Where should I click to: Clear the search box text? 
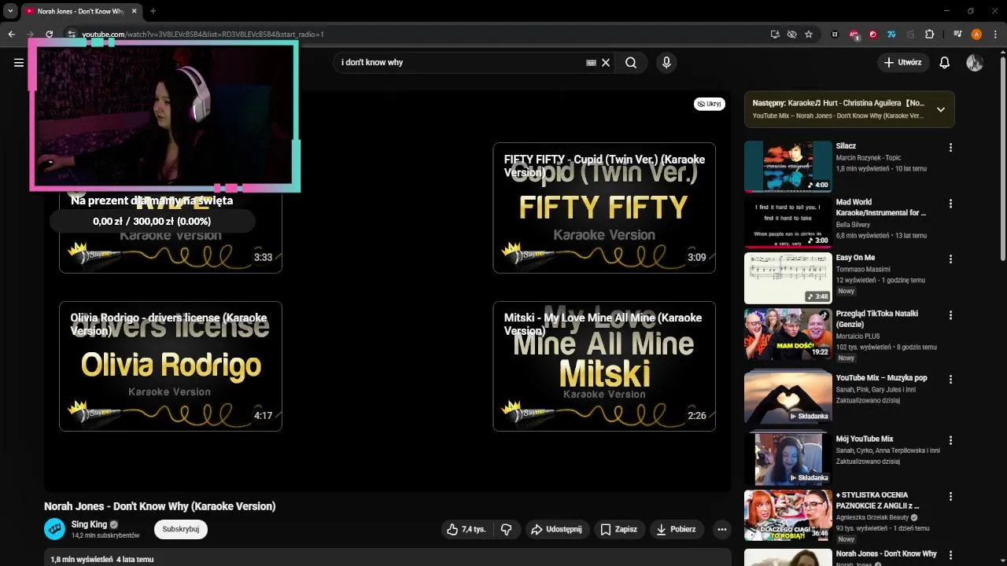click(x=606, y=63)
